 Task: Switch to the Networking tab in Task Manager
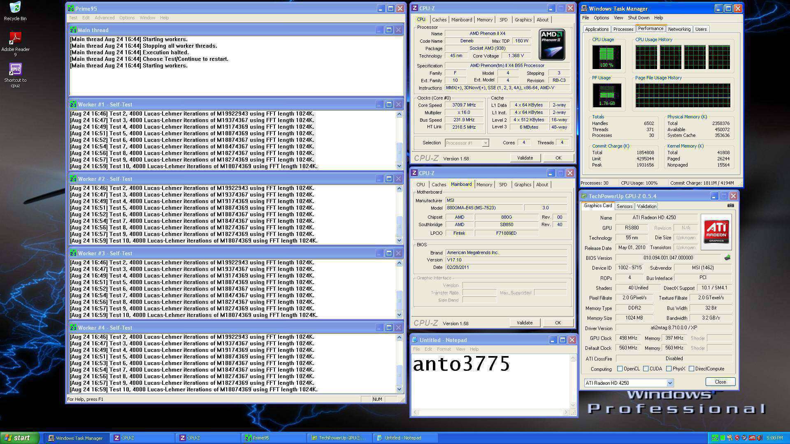tap(679, 29)
